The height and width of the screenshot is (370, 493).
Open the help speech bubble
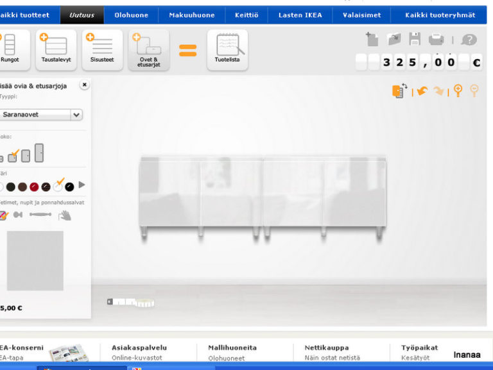pyautogui.click(x=469, y=40)
